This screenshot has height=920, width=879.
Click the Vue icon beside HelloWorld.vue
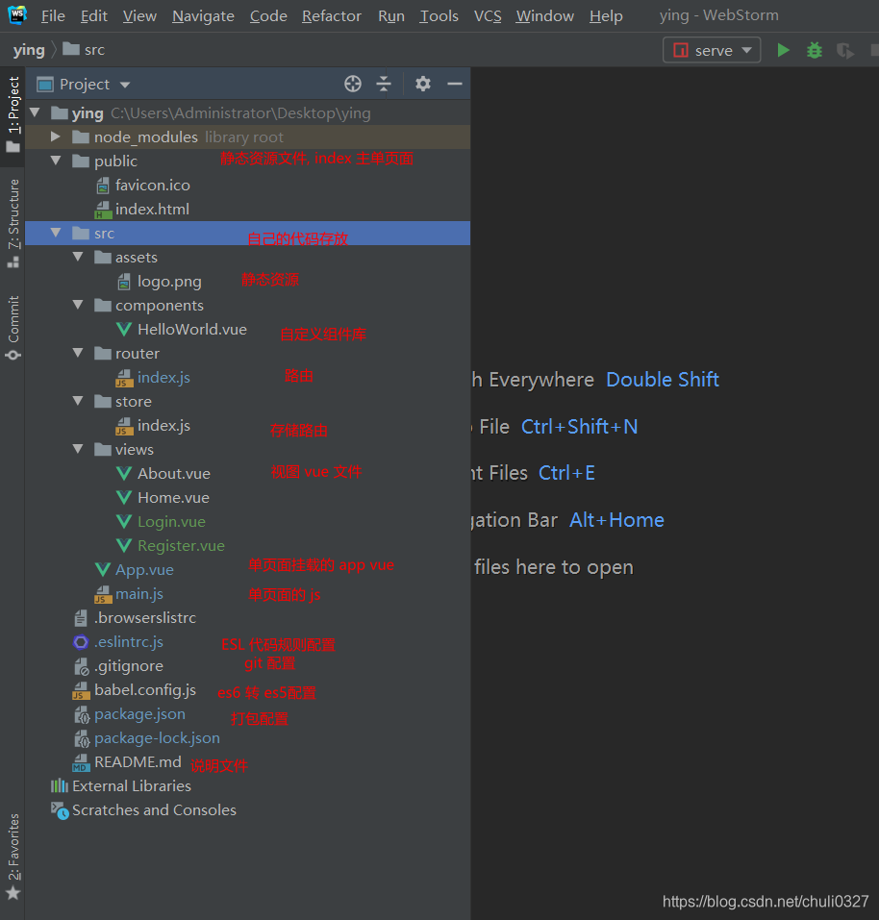coord(124,330)
